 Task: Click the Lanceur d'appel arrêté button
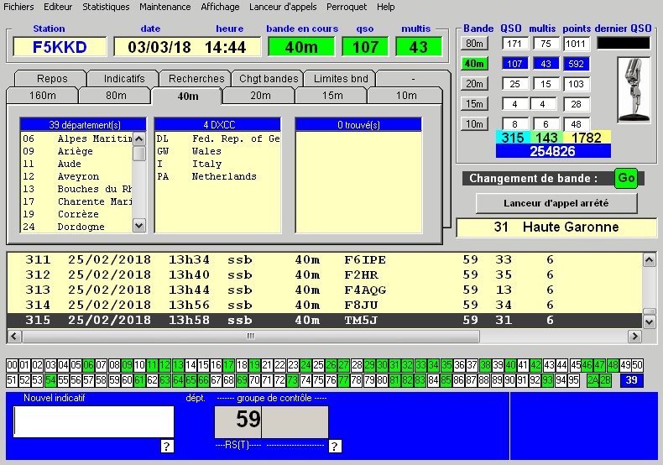tap(556, 203)
